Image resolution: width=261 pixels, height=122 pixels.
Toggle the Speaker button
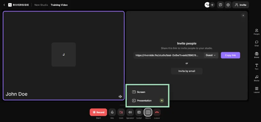130,112
